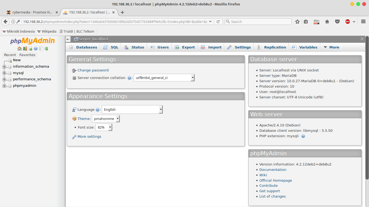Click the Change password link
Viewport: 369px width, 207px height.
click(x=93, y=70)
